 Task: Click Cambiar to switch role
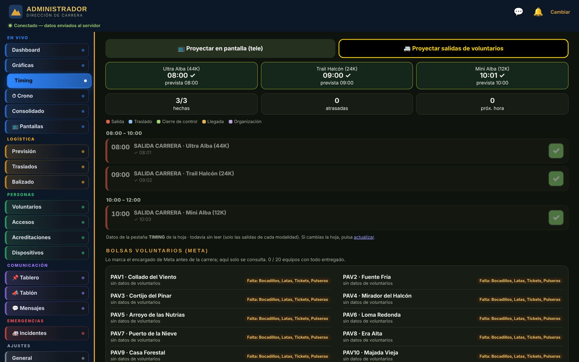560,12
